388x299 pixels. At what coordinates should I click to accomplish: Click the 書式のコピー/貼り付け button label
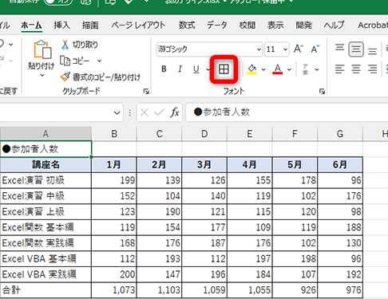(x=106, y=77)
